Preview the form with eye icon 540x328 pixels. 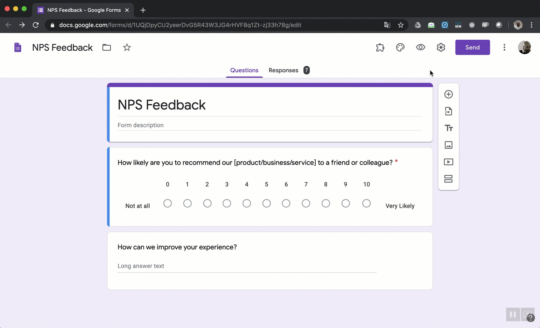pos(421,47)
